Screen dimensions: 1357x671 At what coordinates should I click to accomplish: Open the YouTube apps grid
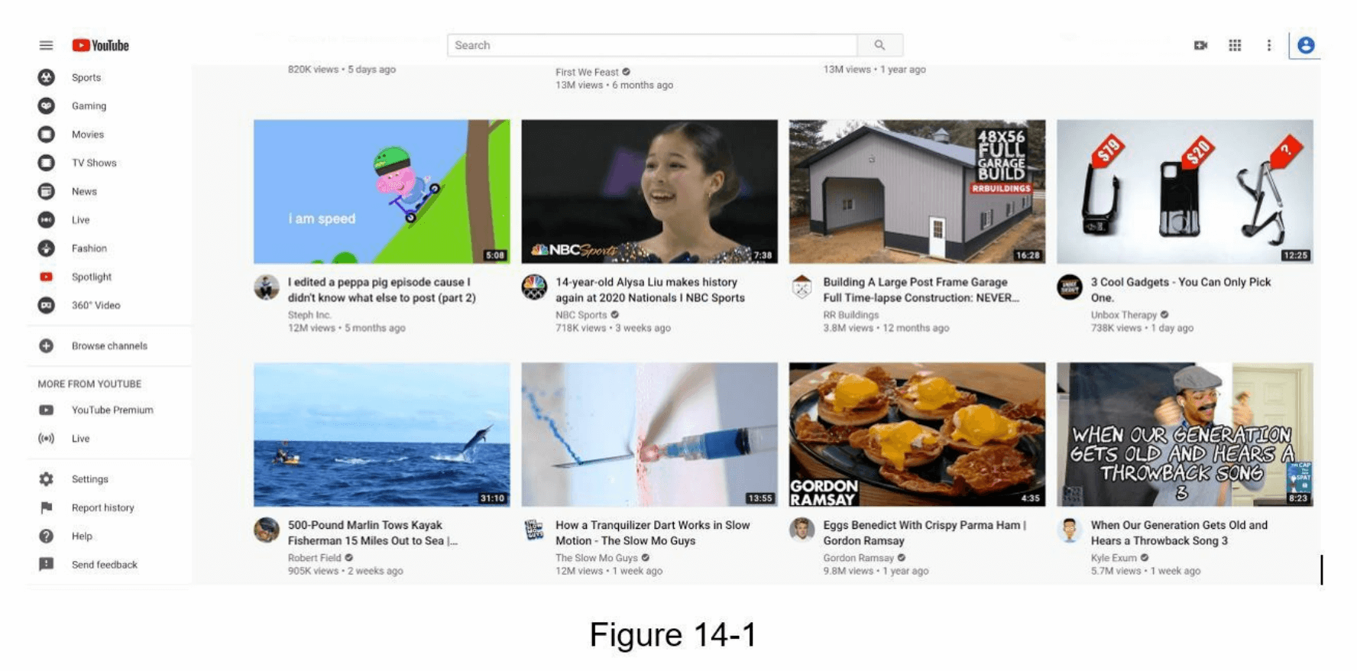pyautogui.click(x=1235, y=46)
